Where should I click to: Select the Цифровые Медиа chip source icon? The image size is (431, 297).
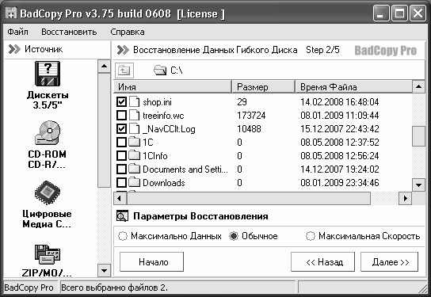point(48,192)
